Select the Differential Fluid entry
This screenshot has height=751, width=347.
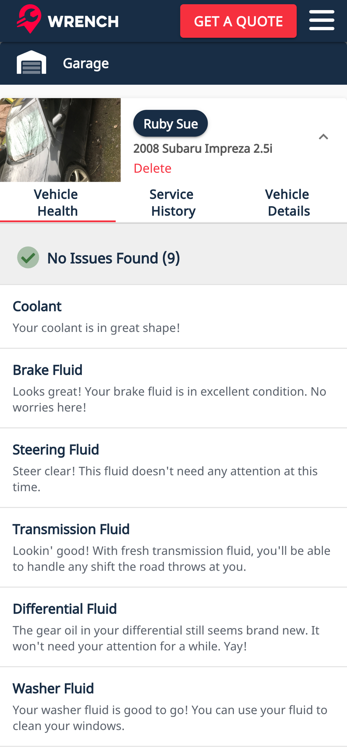(x=173, y=627)
